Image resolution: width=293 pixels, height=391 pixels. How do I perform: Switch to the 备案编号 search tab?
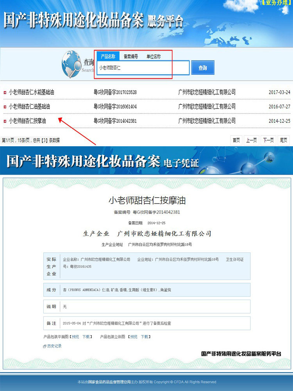131,57
